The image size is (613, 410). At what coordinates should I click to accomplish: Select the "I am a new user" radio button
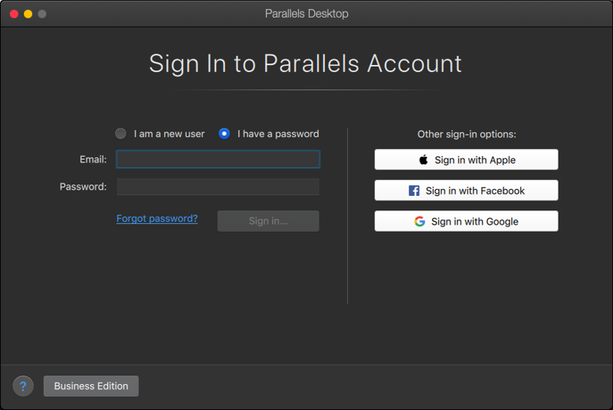click(121, 134)
